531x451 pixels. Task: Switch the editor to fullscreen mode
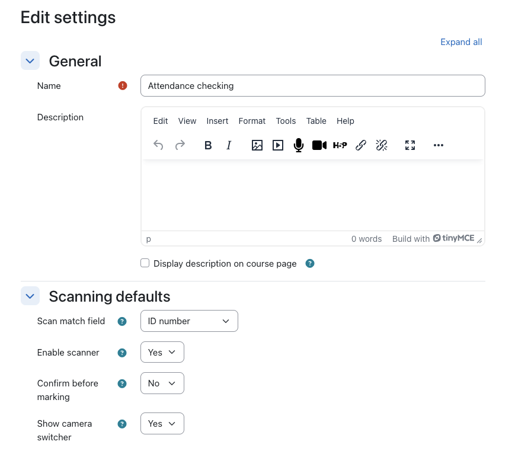(x=410, y=145)
